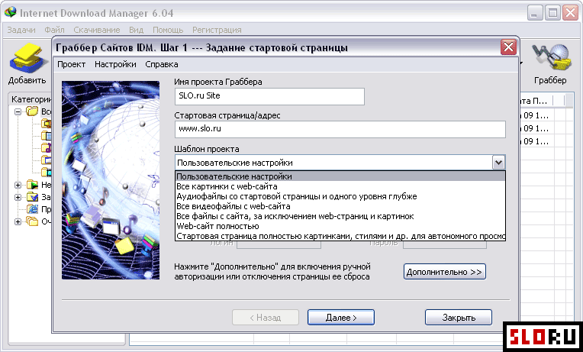583x352 pixels.
Task: Open the Файл menu in main window
Action: click(x=54, y=30)
